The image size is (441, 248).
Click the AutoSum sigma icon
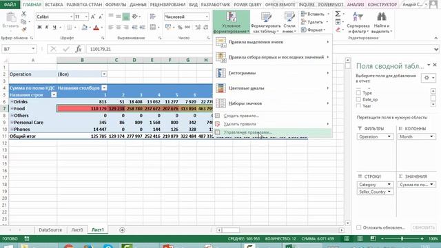pyautogui.click(x=338, y=14)
